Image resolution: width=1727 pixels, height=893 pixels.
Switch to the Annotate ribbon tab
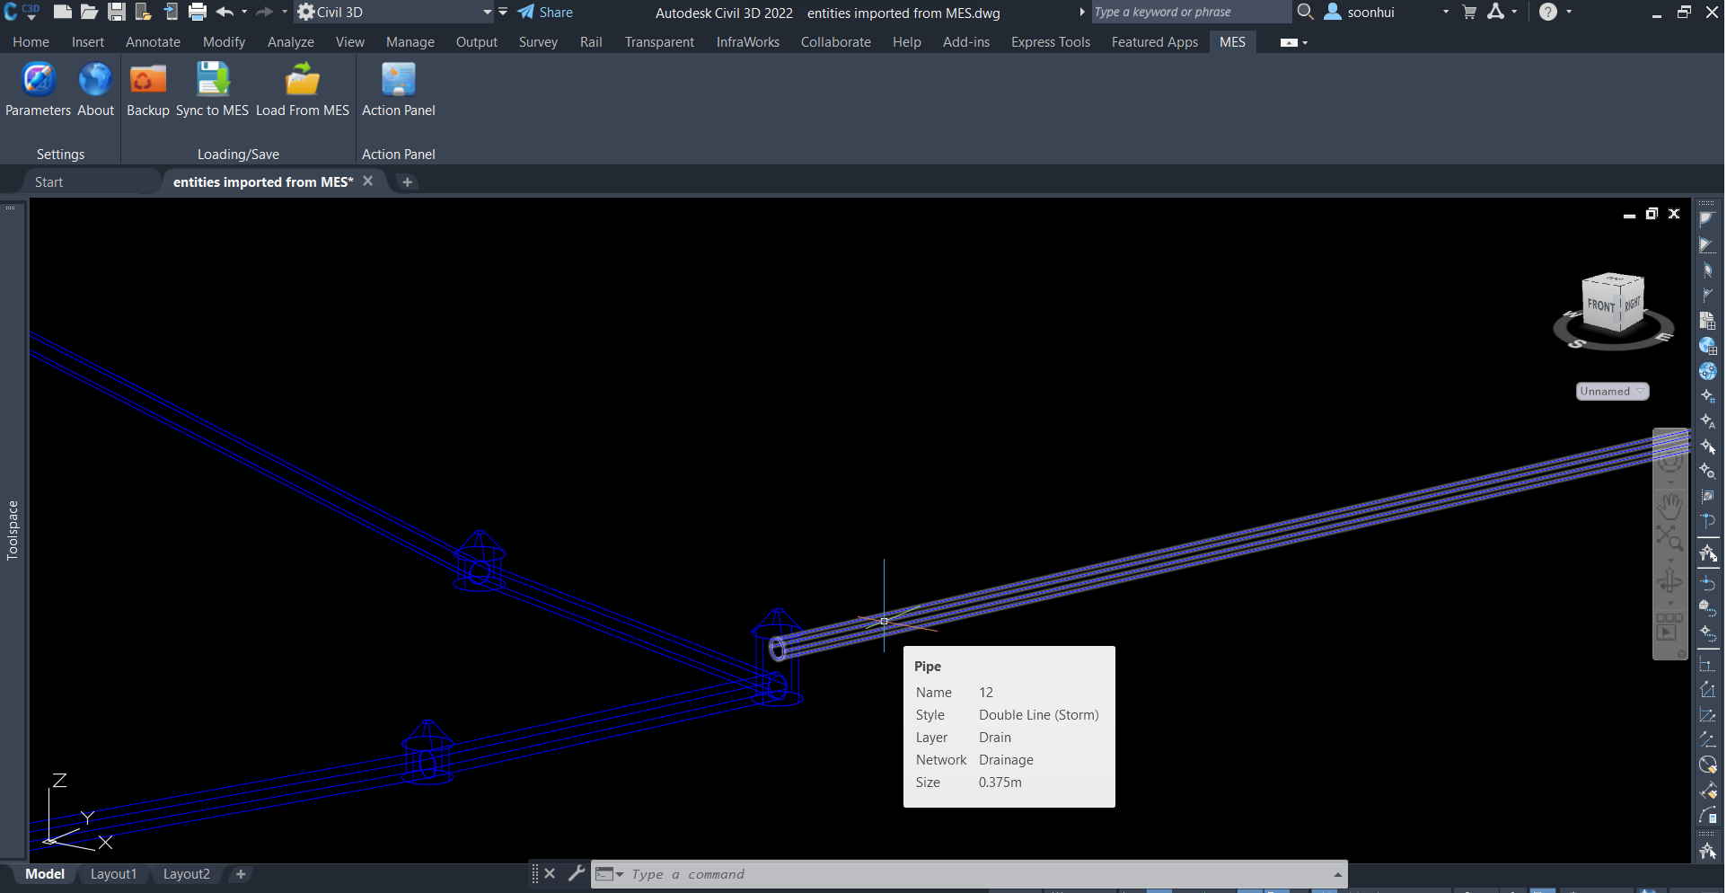click(153, 42)
